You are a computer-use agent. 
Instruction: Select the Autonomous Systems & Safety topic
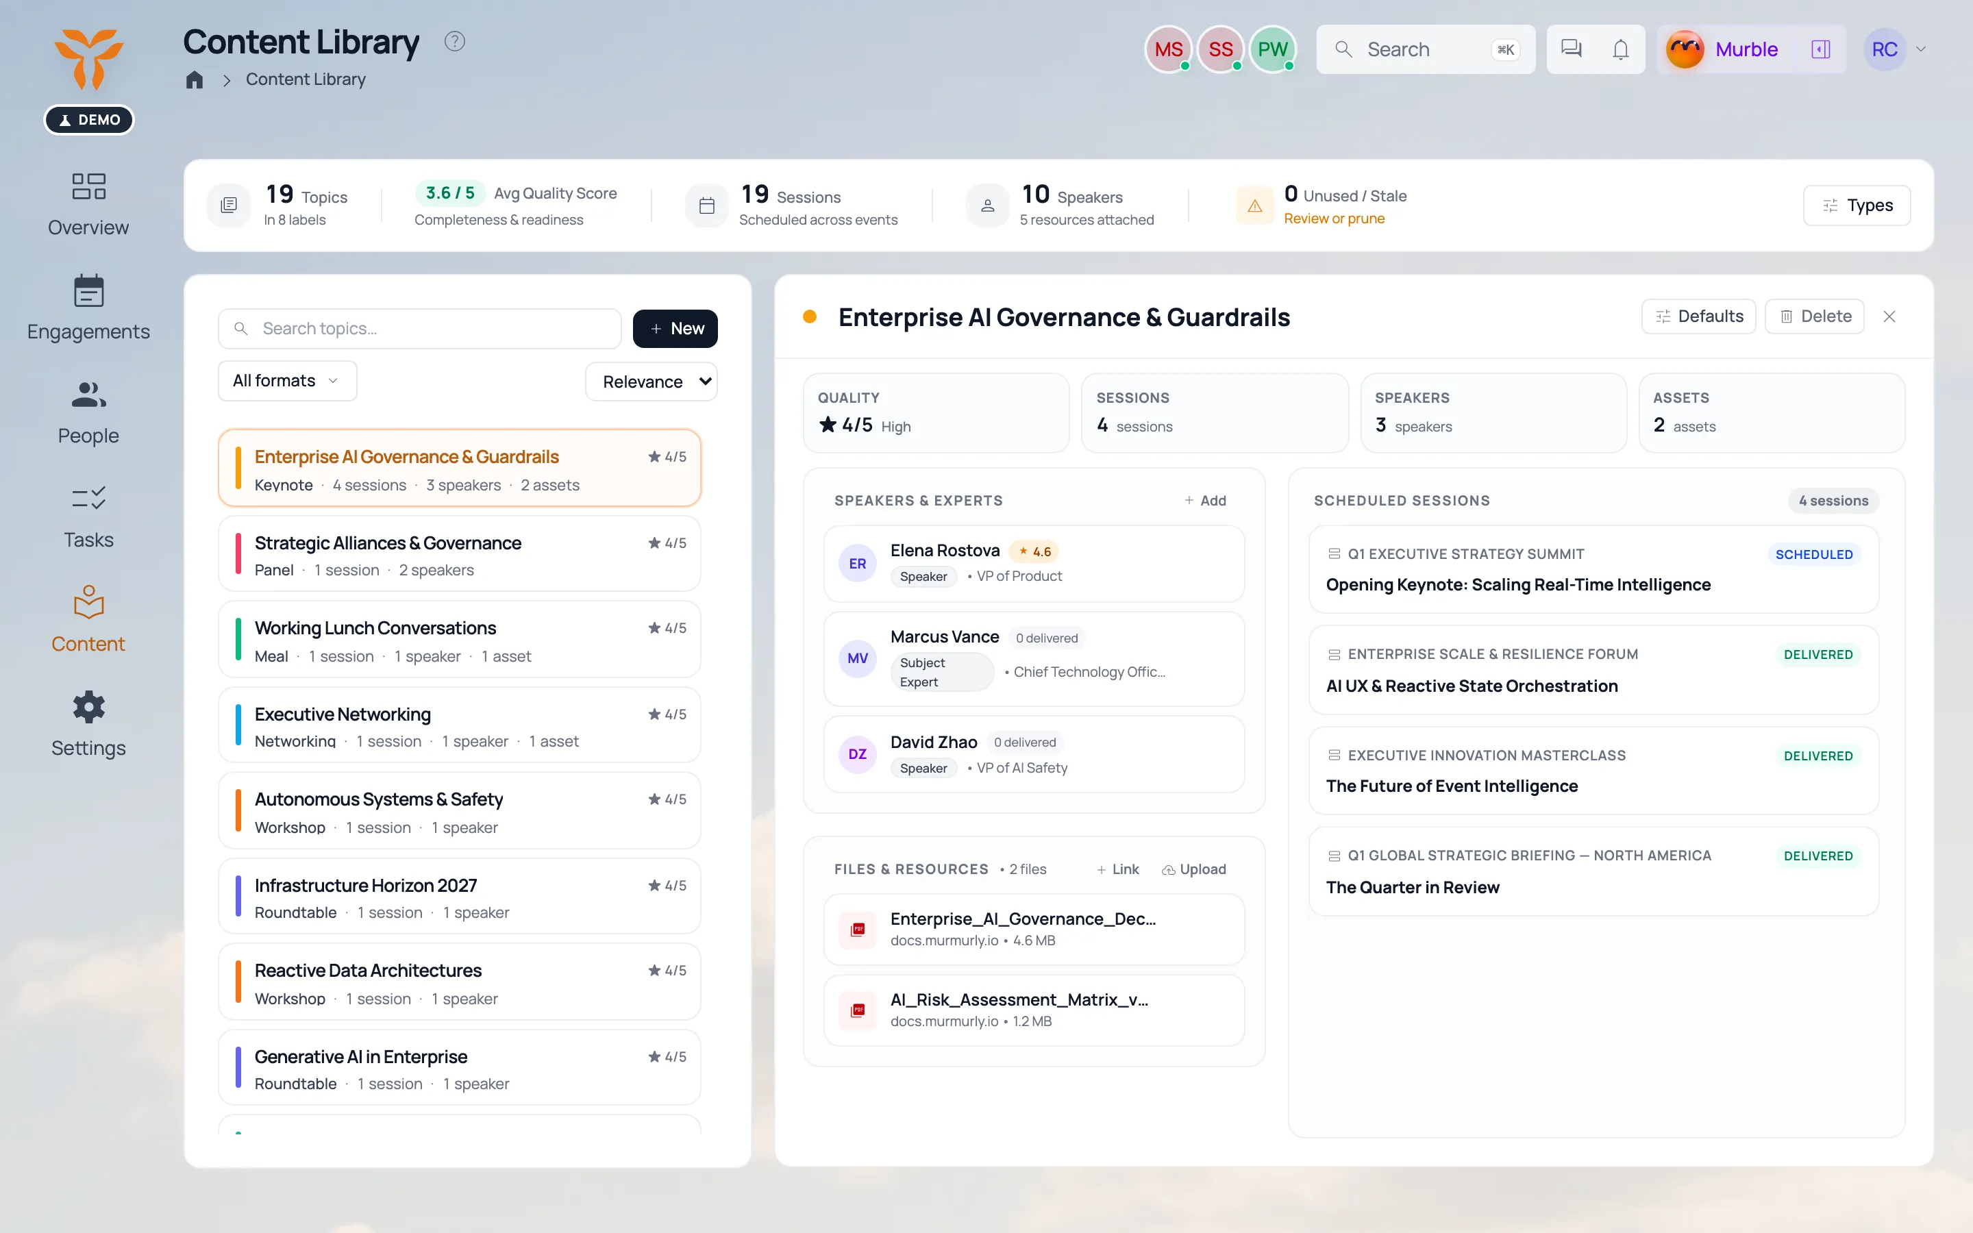[x=459, y=810]
